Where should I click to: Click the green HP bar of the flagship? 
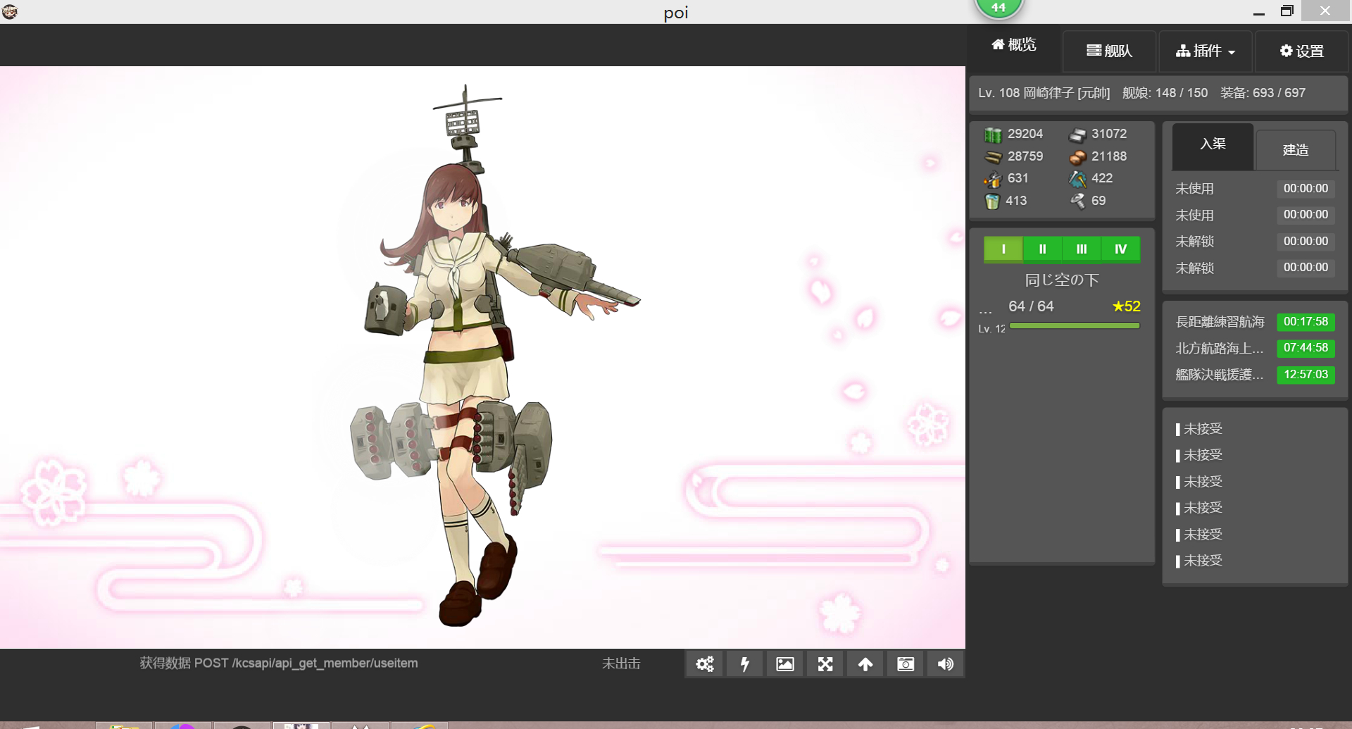(1075, 326)
